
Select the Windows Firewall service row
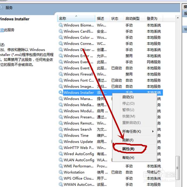(x=111, y=74)
